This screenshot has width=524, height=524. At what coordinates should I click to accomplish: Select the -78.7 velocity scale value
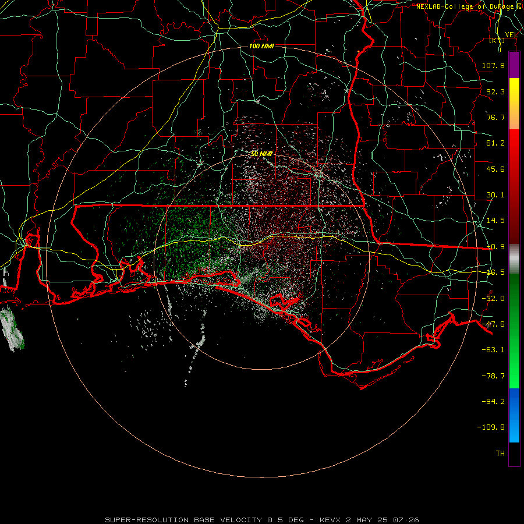point(493,376)
